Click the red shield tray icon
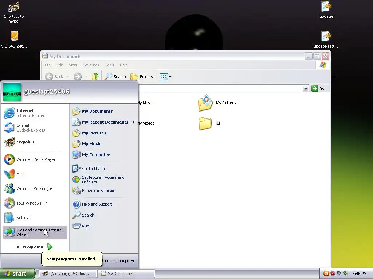373x279 pixels. (333, 274)
